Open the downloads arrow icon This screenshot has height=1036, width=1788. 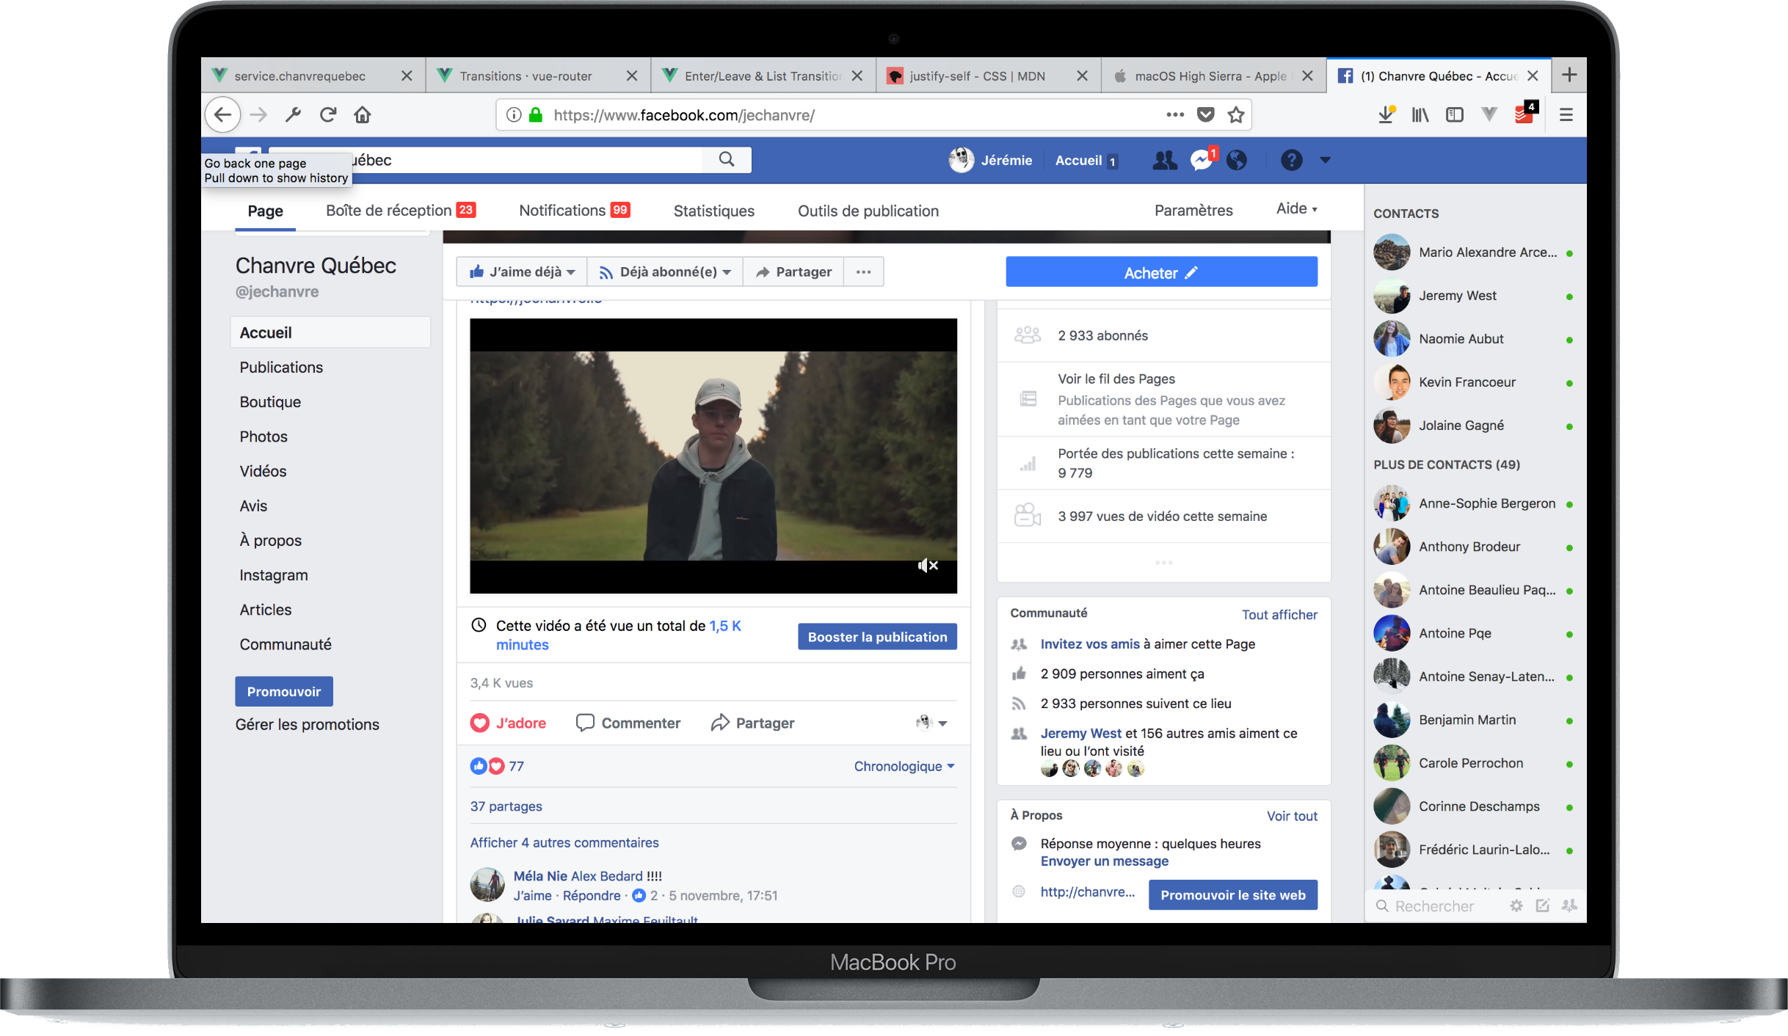point(1386,114)
